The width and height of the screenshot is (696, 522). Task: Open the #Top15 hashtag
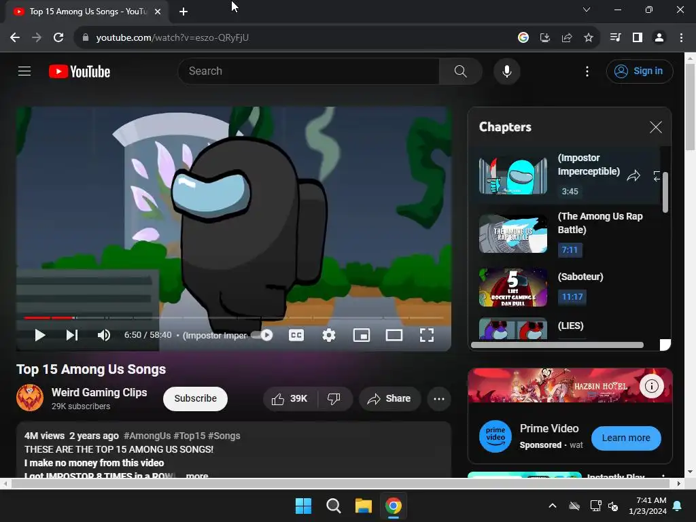tap(189, 436)
